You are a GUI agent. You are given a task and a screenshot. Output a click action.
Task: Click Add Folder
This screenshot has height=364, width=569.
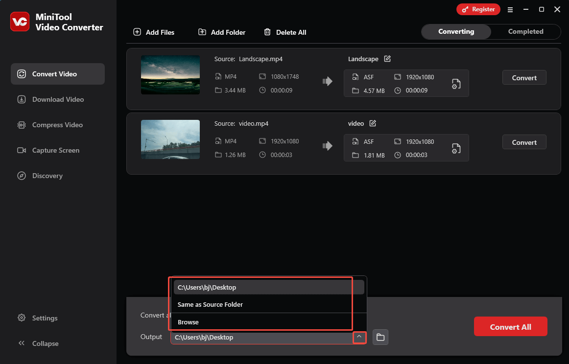tap(222, 32)
